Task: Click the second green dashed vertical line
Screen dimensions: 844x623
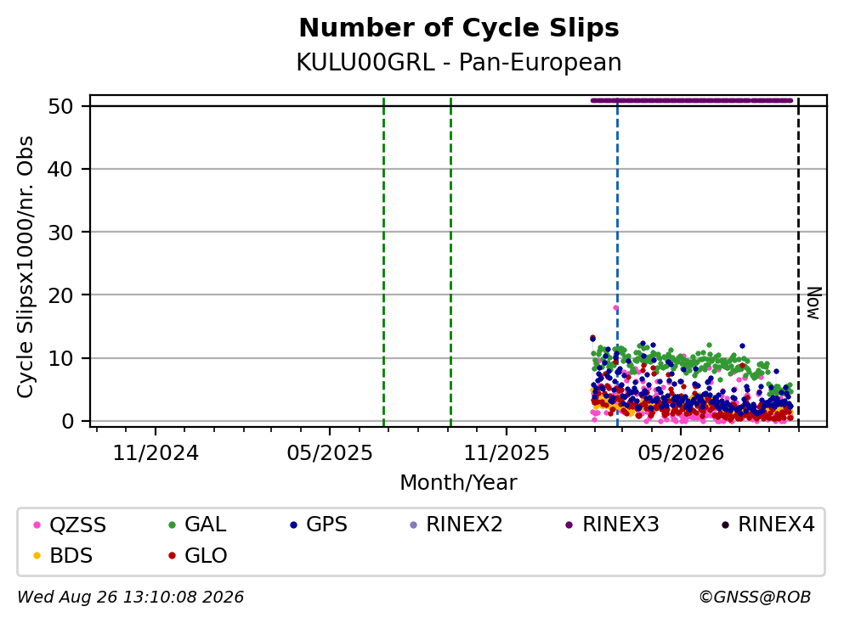Action: tap(450, 262)
